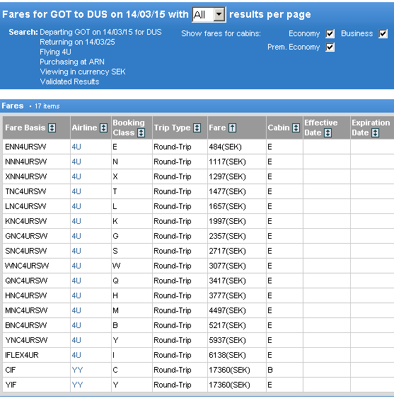Click the Flying 4U search text
Screen dimensions: 394x401
coord(55,52)
